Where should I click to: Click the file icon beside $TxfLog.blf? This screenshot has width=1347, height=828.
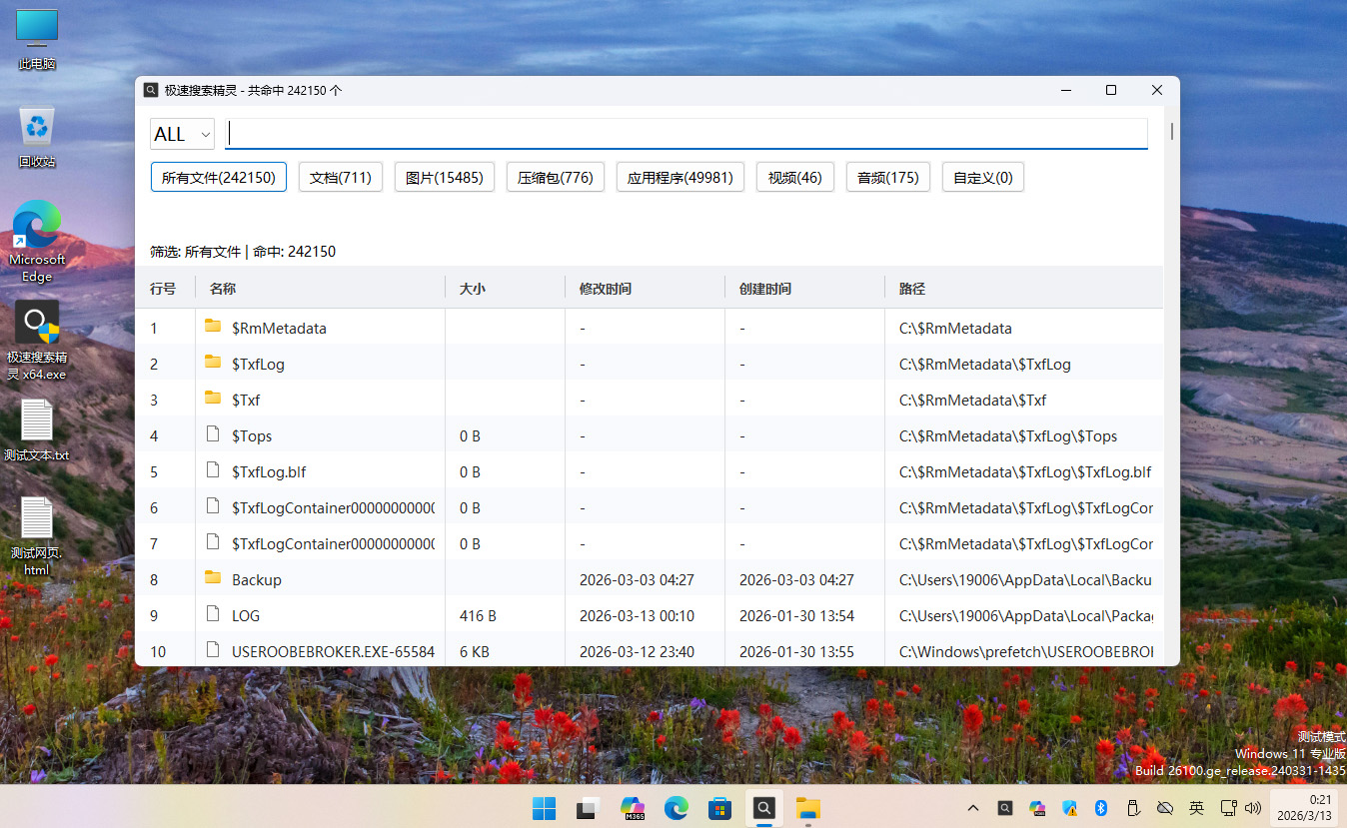click(213, 470)
